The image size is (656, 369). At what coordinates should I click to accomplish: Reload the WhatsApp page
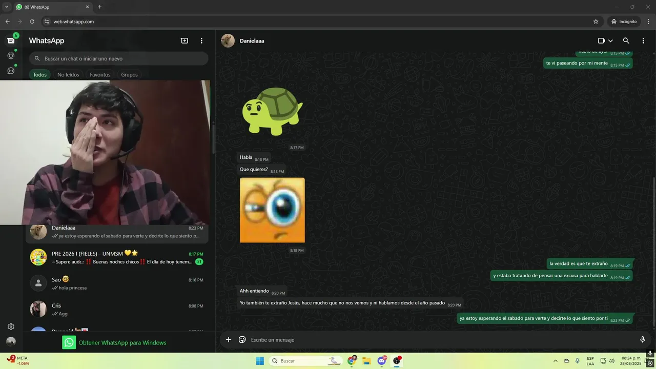point(32,22)
